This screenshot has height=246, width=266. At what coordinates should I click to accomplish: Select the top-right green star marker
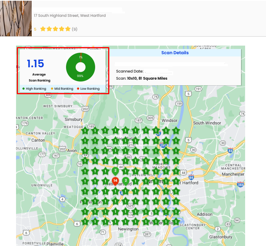tap(176, 130)
